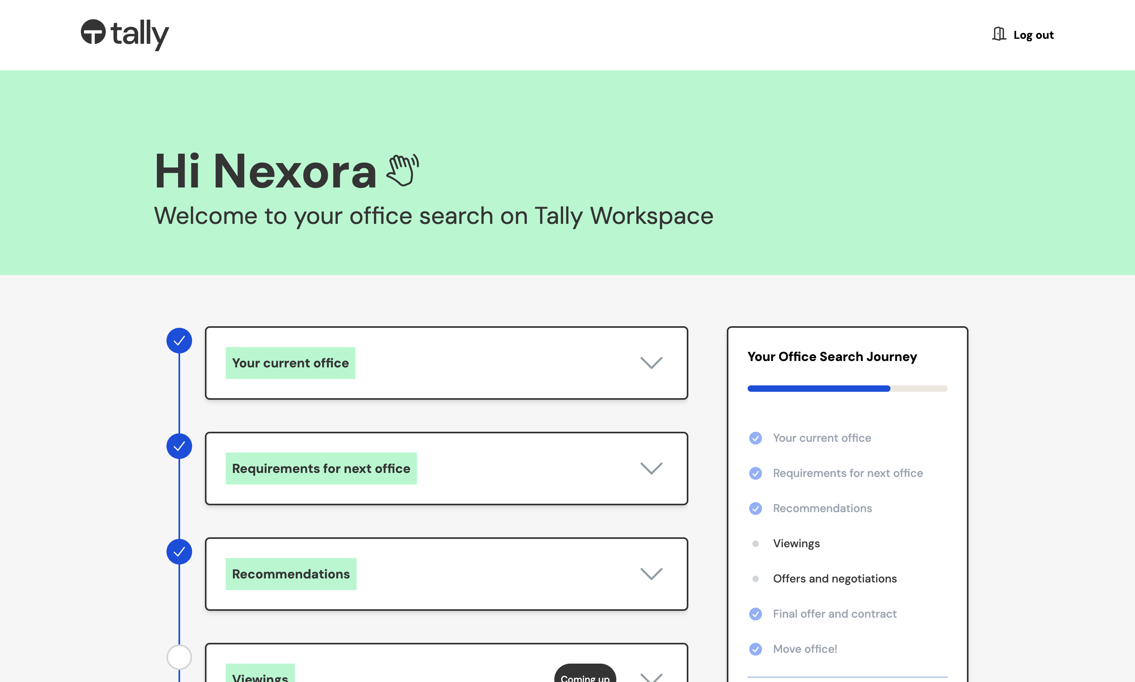1135x682 pixels.
Task: Toggle the Your current office section open
Action: click(x=653, y=362)
